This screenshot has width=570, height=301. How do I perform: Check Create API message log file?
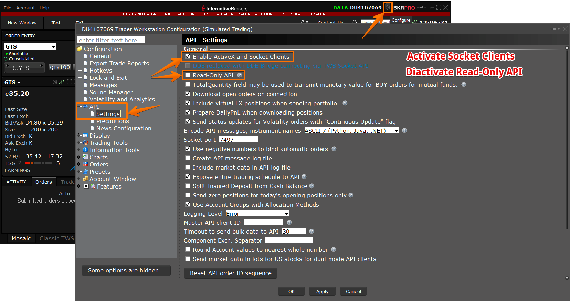[x=188, y=158]
